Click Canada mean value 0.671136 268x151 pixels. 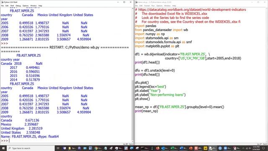32,120
